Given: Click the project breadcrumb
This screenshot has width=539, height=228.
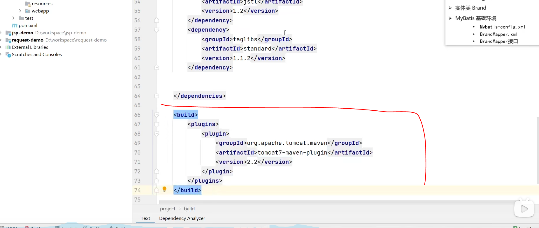Looking at the screenshot, I should pos(168,209).
